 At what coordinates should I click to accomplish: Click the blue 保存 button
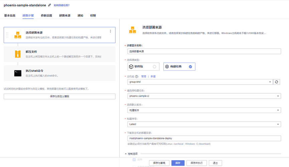[x=178, y=163]
